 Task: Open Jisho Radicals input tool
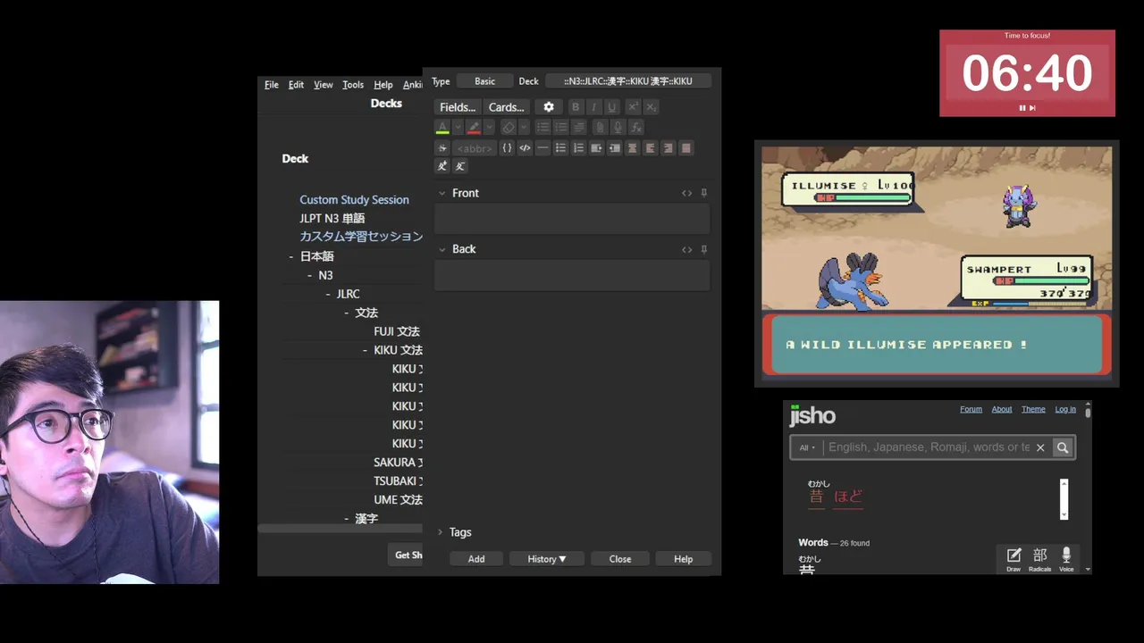pos(1039,559)
